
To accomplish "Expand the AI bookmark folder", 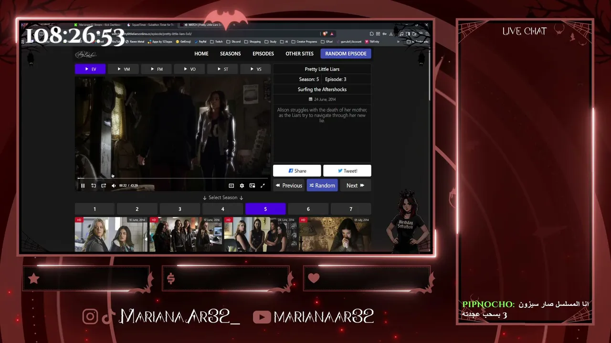I will (284, 42).
